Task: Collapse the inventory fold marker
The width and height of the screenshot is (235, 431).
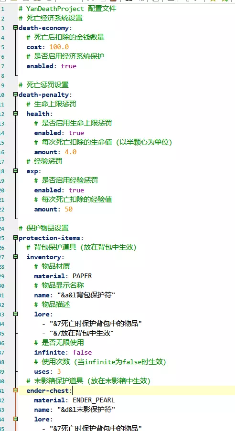Action: [15, 257]
